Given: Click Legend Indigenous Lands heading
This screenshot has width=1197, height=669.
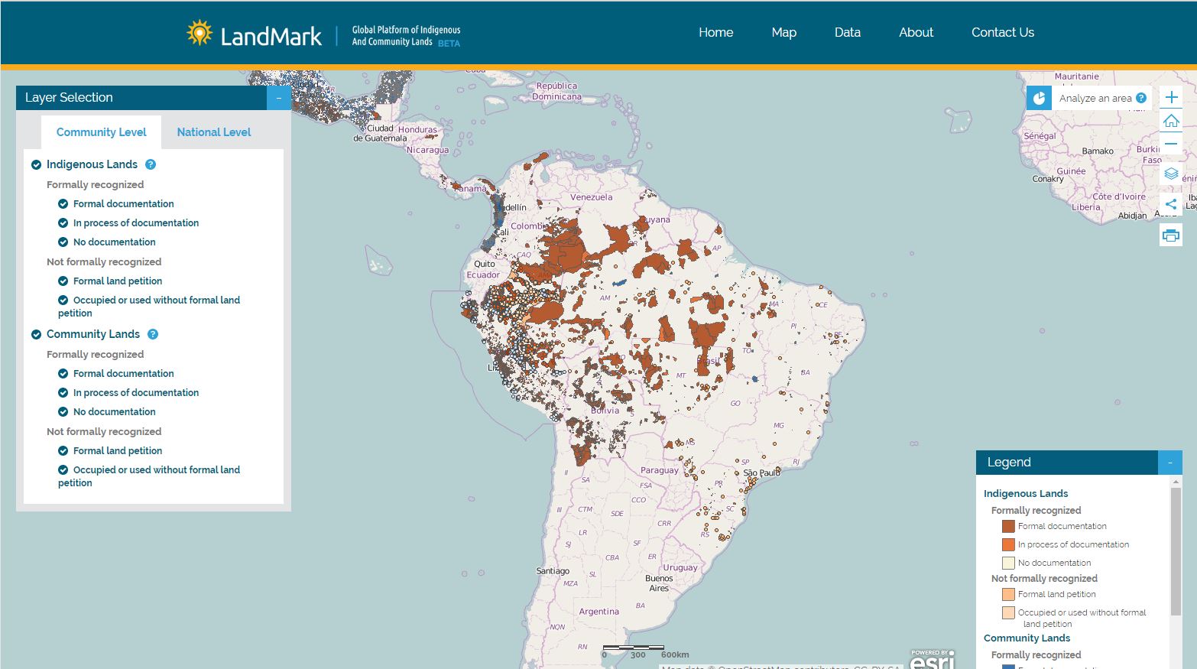Looking at the screenshot, I should click(1026, 493).
